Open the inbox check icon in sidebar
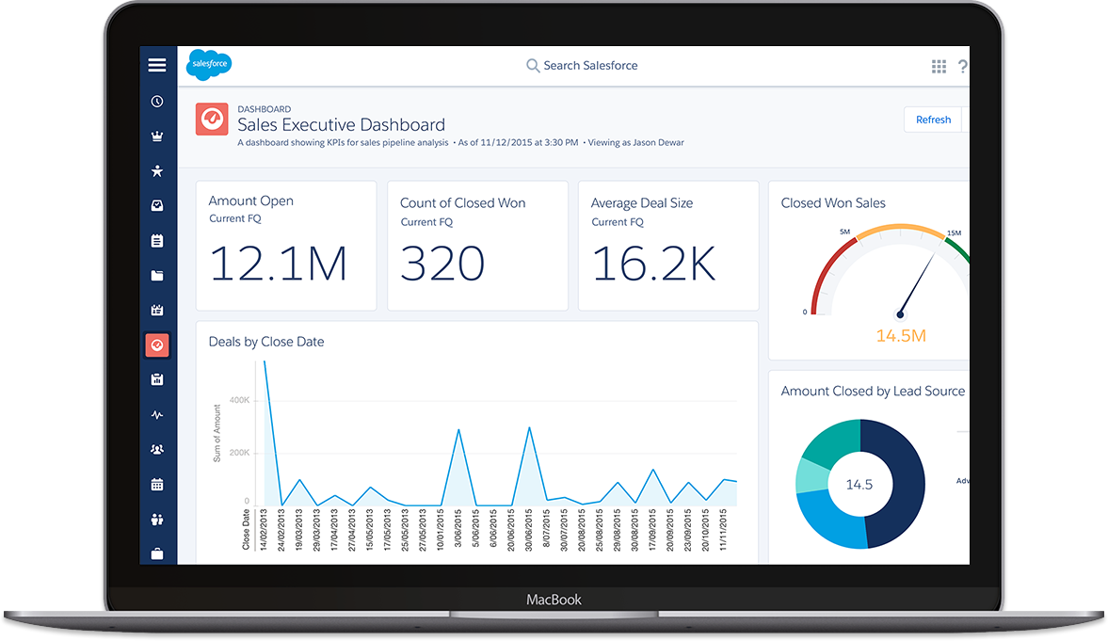This screenshot has width=1108, height=641. [x=157, y=205]
